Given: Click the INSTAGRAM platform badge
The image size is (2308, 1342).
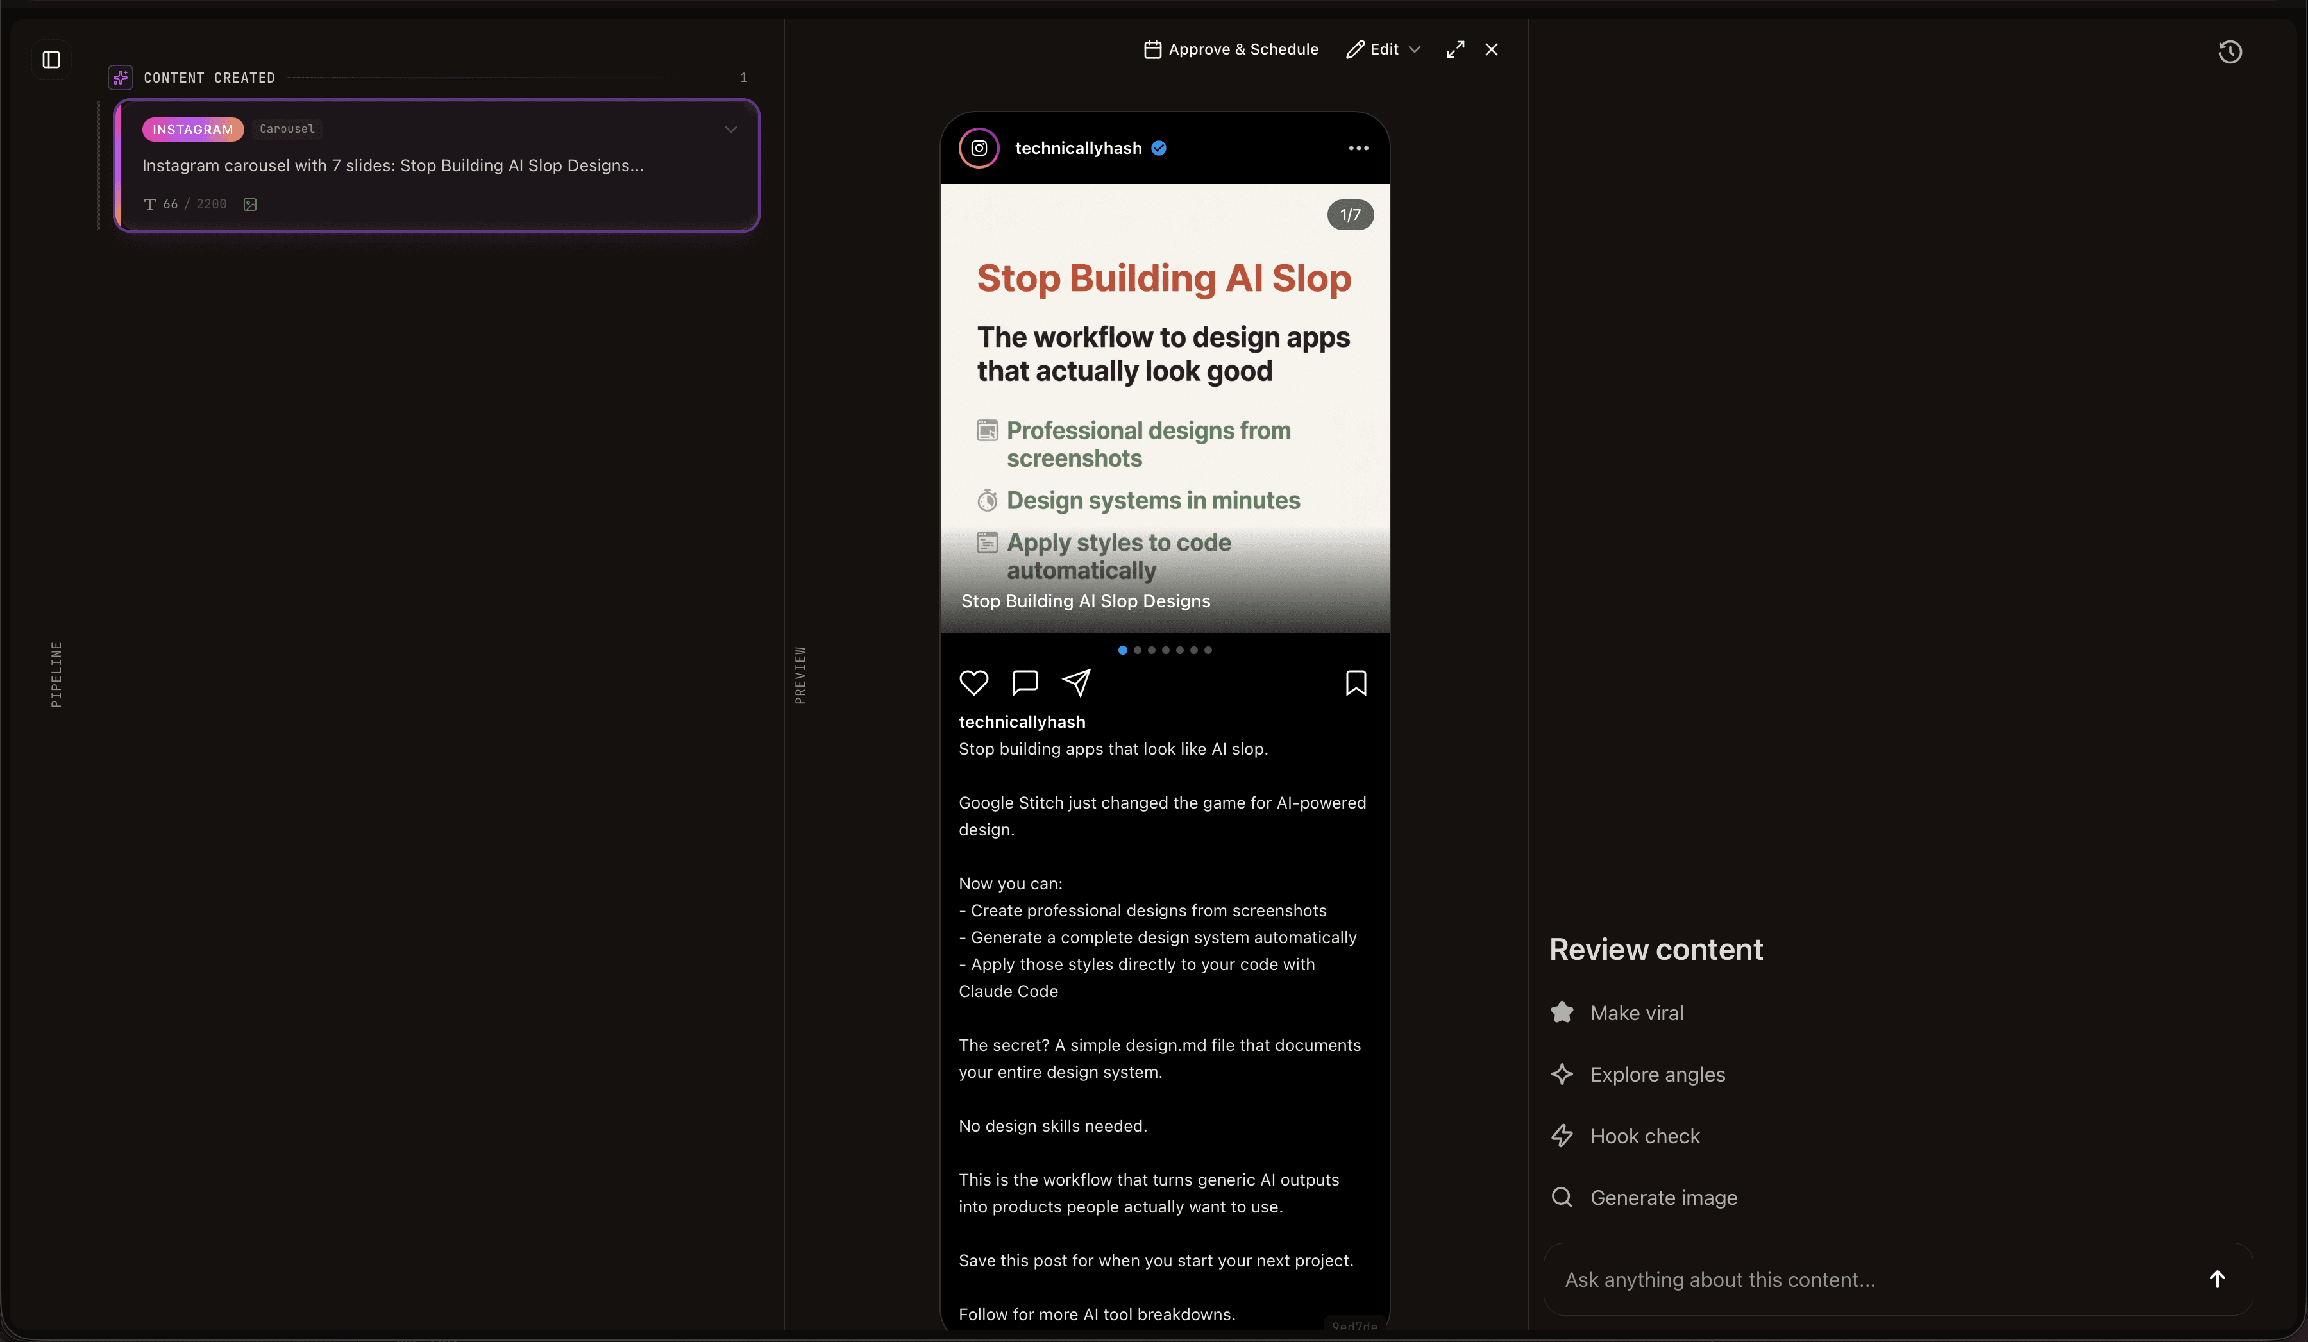Looking at the screenshot, I should tap(193, 129).
